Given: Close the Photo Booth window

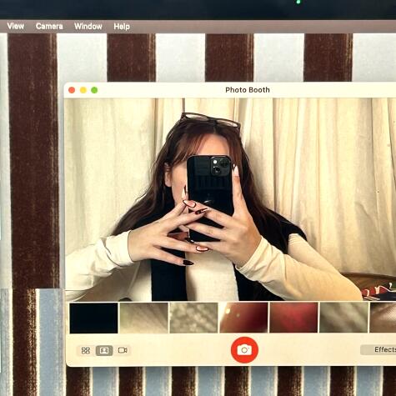Looking at the screenshot, I should coord(72,90).
